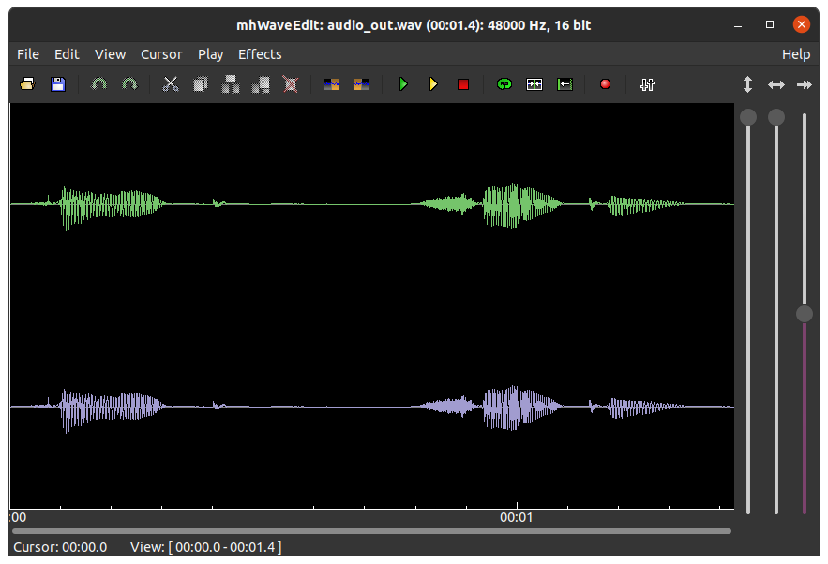Screen dimensions: 828x564
Task: Open the Cursor menu
Action: coord(161,54)
